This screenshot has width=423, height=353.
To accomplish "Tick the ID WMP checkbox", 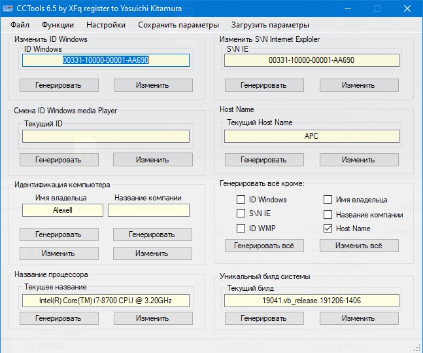I will click(241, 228).
